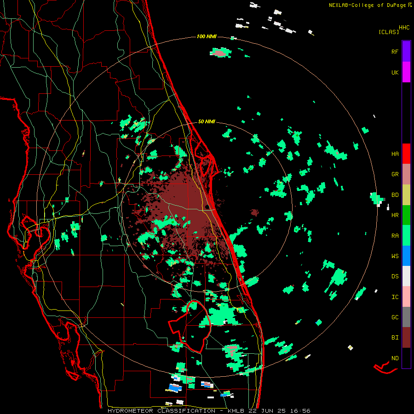Click the 50 NMI range ring label

click(x=207, y=121)
